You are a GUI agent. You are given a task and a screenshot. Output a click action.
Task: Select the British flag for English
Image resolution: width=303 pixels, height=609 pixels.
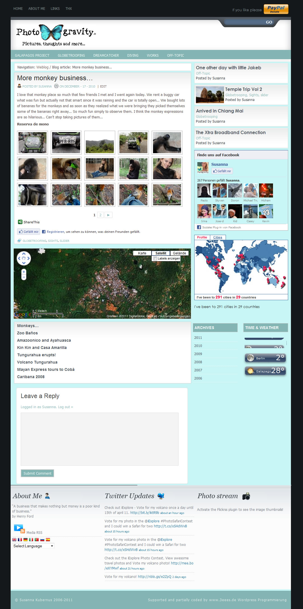(14, 539)
